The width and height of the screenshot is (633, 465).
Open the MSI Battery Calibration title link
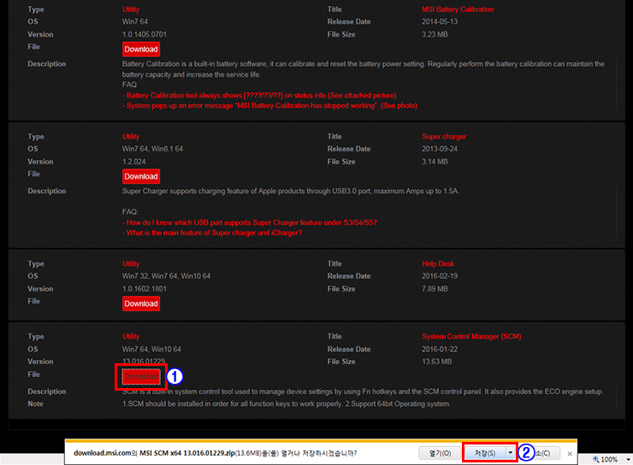point(458,9)
